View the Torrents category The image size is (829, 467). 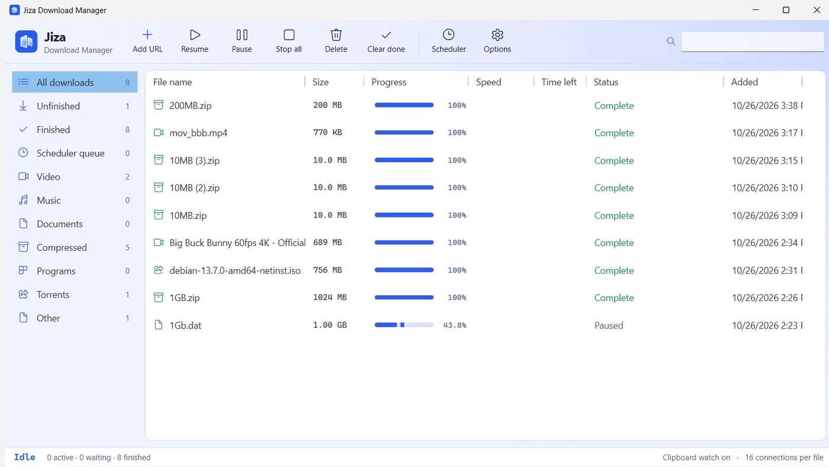tap(75, 295)
